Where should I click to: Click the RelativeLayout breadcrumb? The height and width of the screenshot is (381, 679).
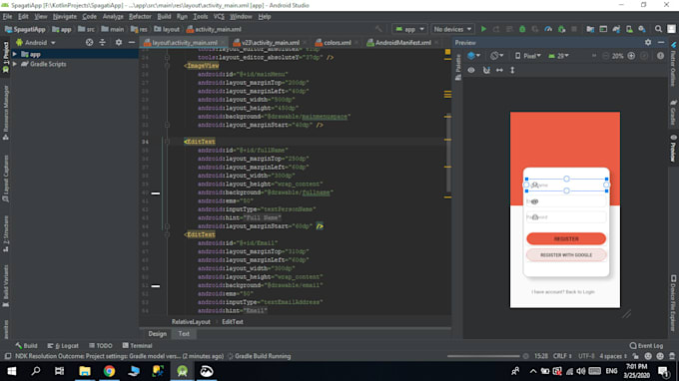pyautogui.click(x=191, y=322)
